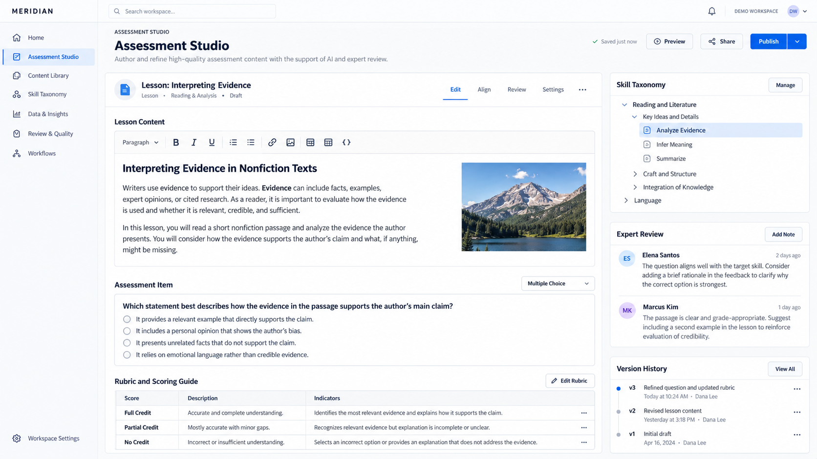The width and height of the screenshot is (817, 459).
Task: Expand Integration of Knowledge node
Action: pyautogui.click(x=635, y=187)
